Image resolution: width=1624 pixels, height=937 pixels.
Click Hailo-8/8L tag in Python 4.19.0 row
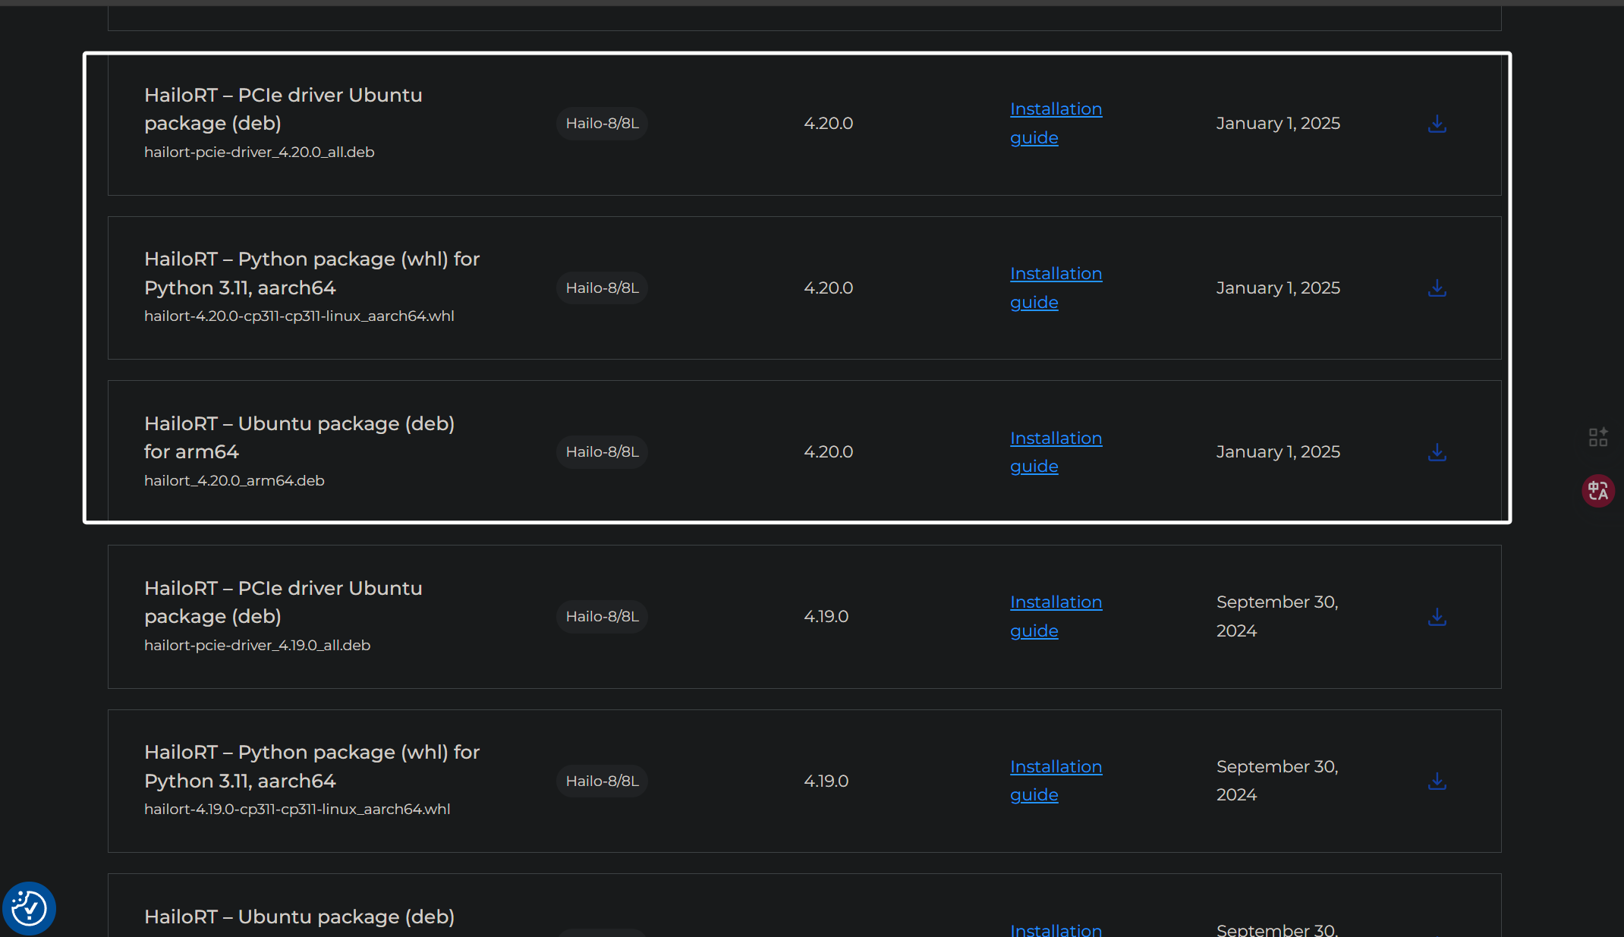(x=603, y=781)
